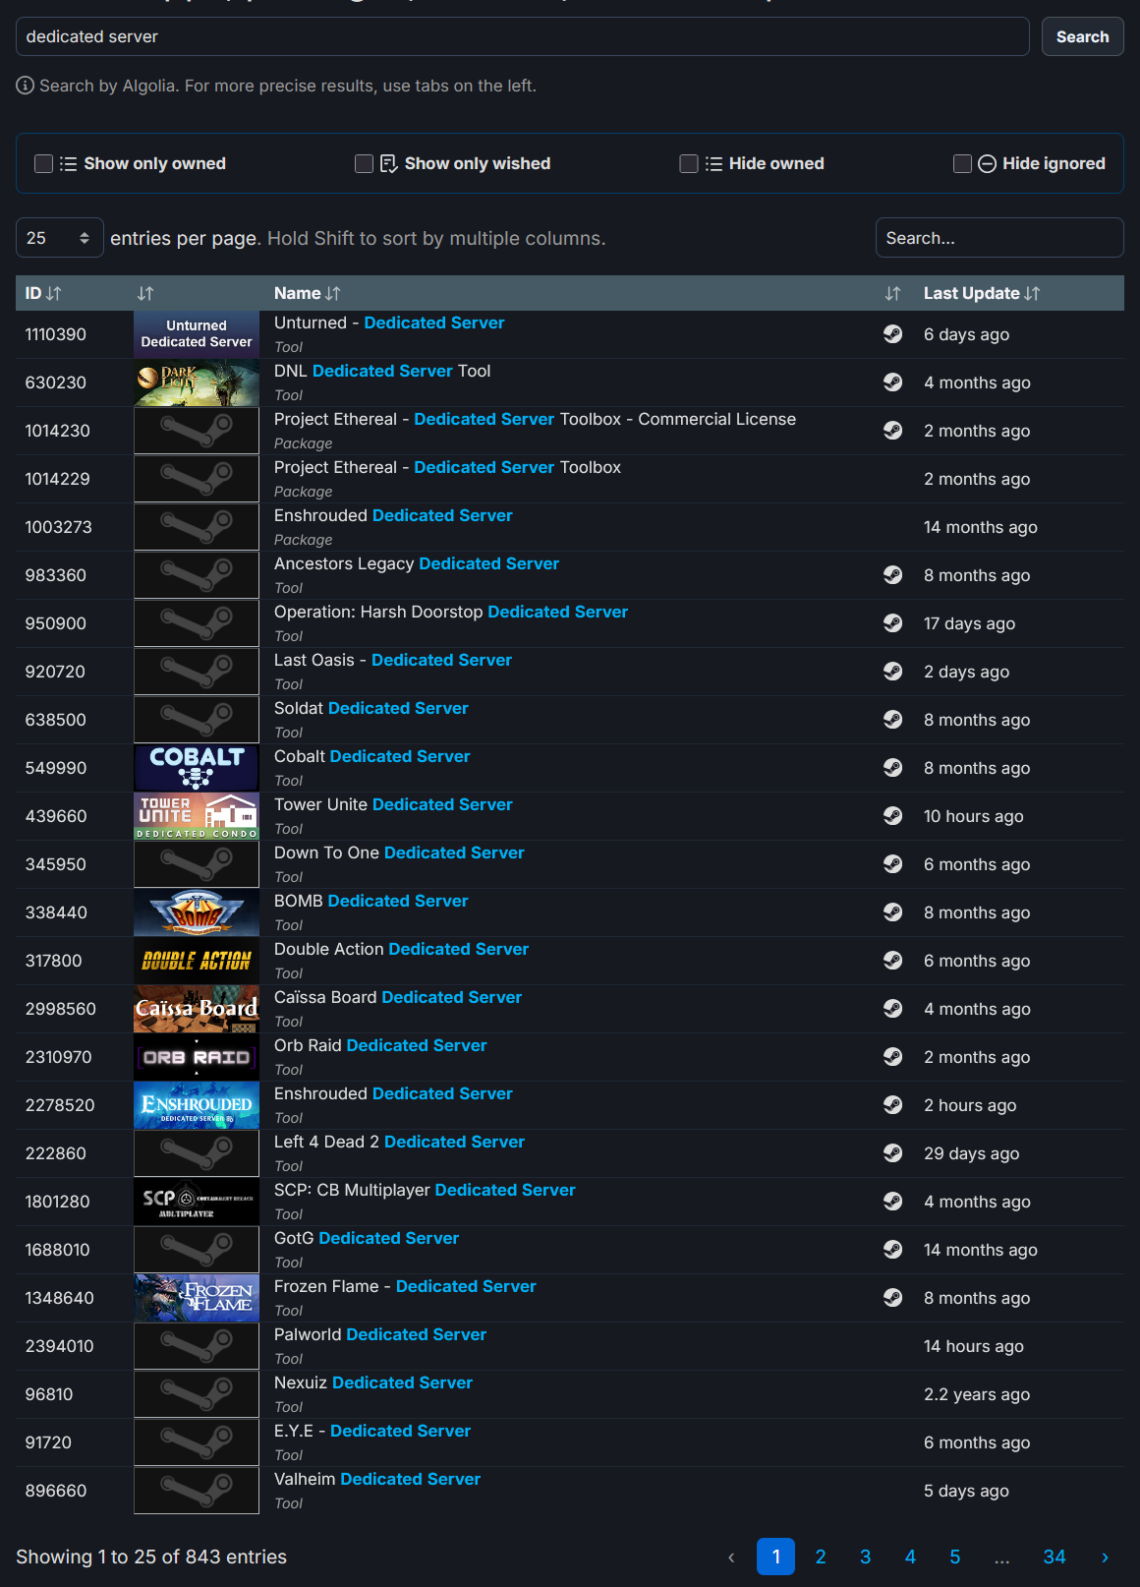Focus the table filter Search... box
1140x1587 pixels.
click(999, 238)
